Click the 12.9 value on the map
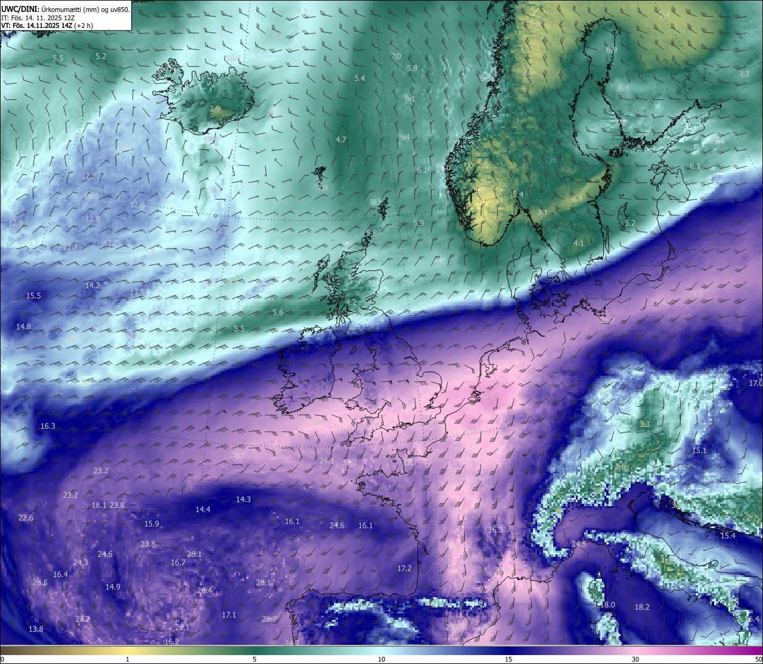The image size is (763, 664). (x=16, y=223)
